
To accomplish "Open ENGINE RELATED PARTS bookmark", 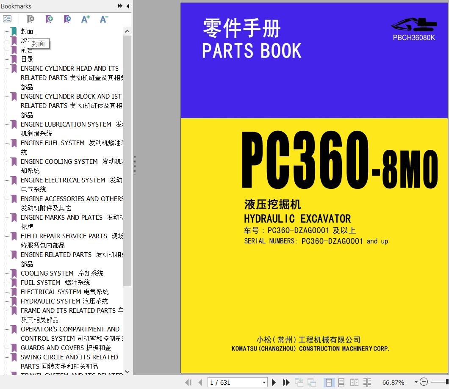I will [x=72, y=259].
